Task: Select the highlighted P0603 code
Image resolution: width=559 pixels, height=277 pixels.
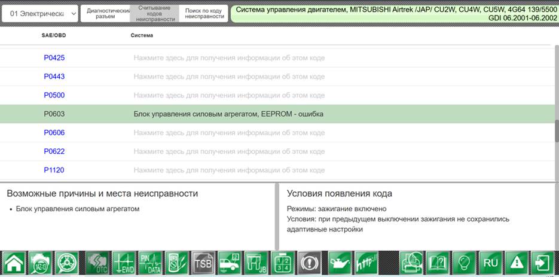Action: pyautogui.click(x=54, y=114)
